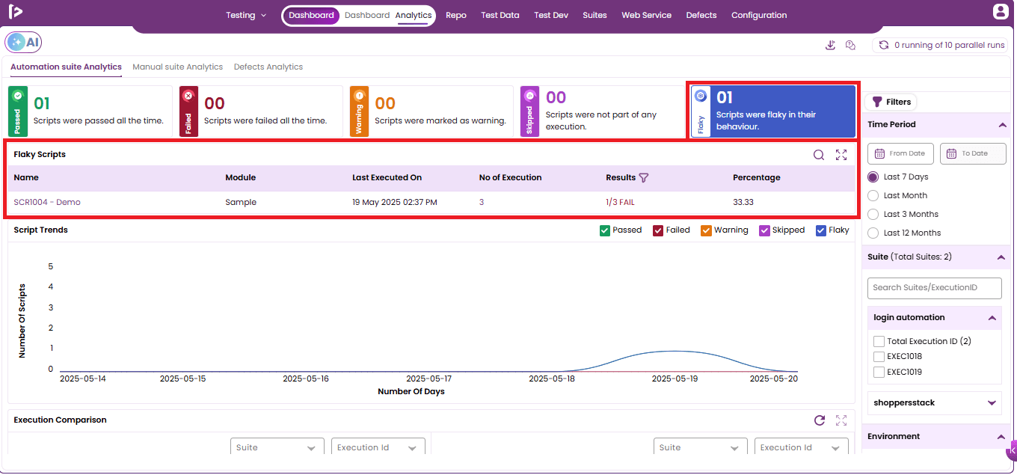This screenshot has width=1017, height=475.
Task: Uncheck the Failed trend checkbox
Action: pos(658,230)
